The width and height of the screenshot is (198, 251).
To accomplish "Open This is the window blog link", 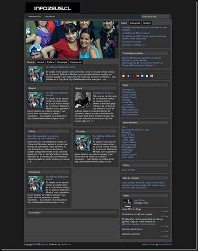I will tap(130, 114).
